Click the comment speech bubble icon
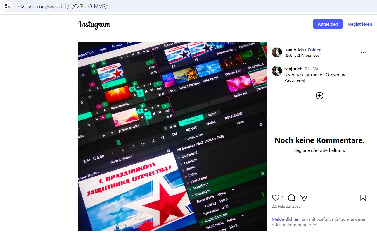The width and height of the screenshot is (377, 252). point(291,198)
